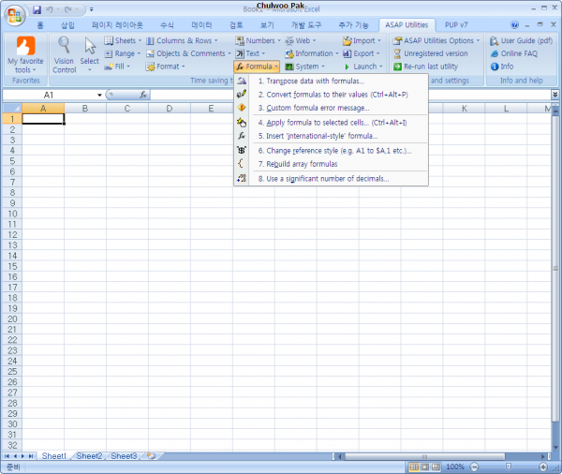Click the Re-run last utility icon
The height and width of the screenshot is (474, 562).
tap(397, 67)
